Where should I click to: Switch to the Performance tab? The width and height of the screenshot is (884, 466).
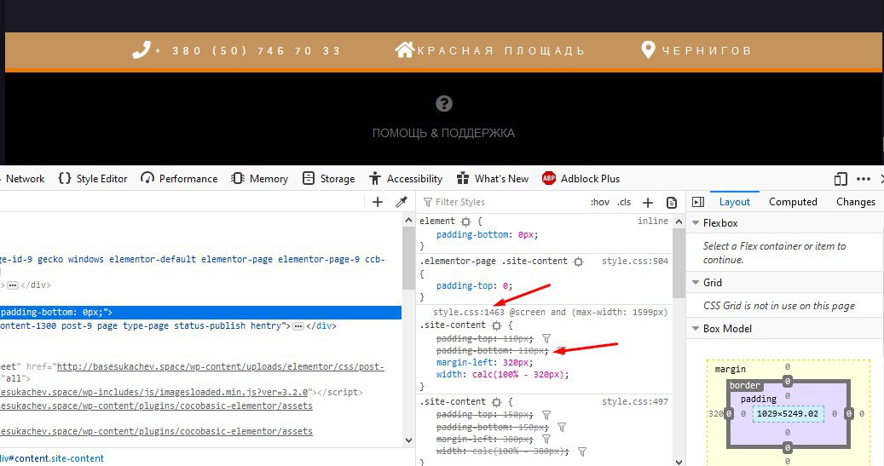179,179
